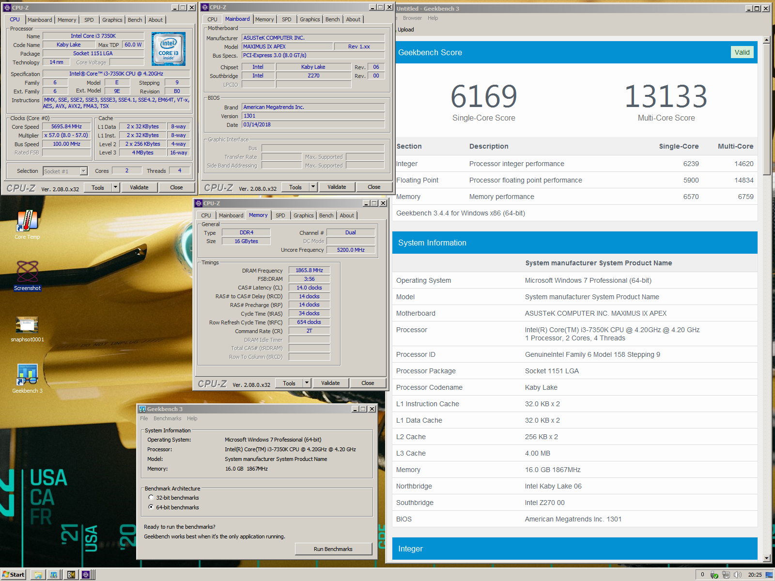Switch to BM taskbar button
The height and width of the screenshot is (581, 775).
point(71,575)
